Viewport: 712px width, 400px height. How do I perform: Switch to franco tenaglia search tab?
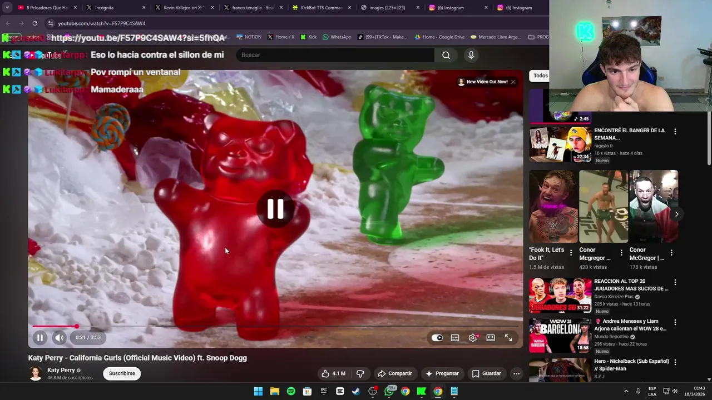coord(253,8)
